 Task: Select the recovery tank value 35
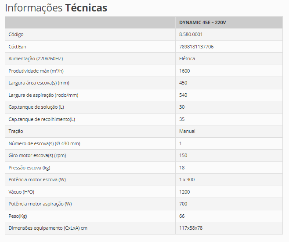[182, 119]
